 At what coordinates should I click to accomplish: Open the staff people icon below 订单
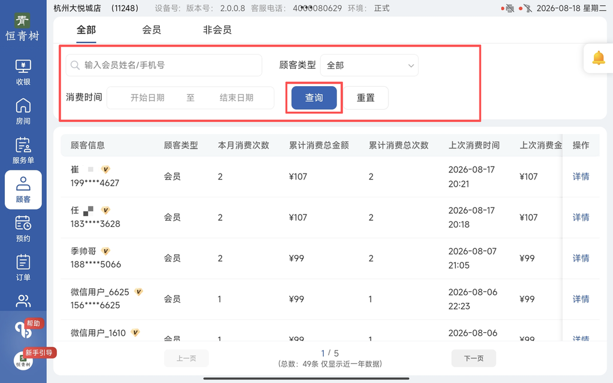point(23,301)
